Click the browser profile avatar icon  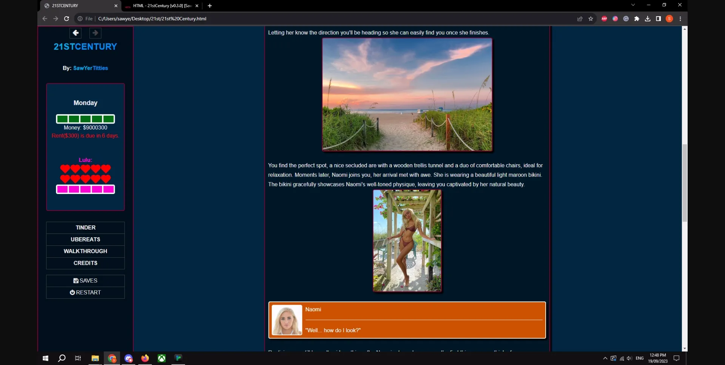click(x=669, y=18)
